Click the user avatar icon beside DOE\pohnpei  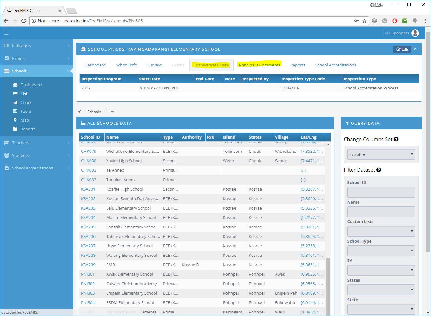pos(415,33)
